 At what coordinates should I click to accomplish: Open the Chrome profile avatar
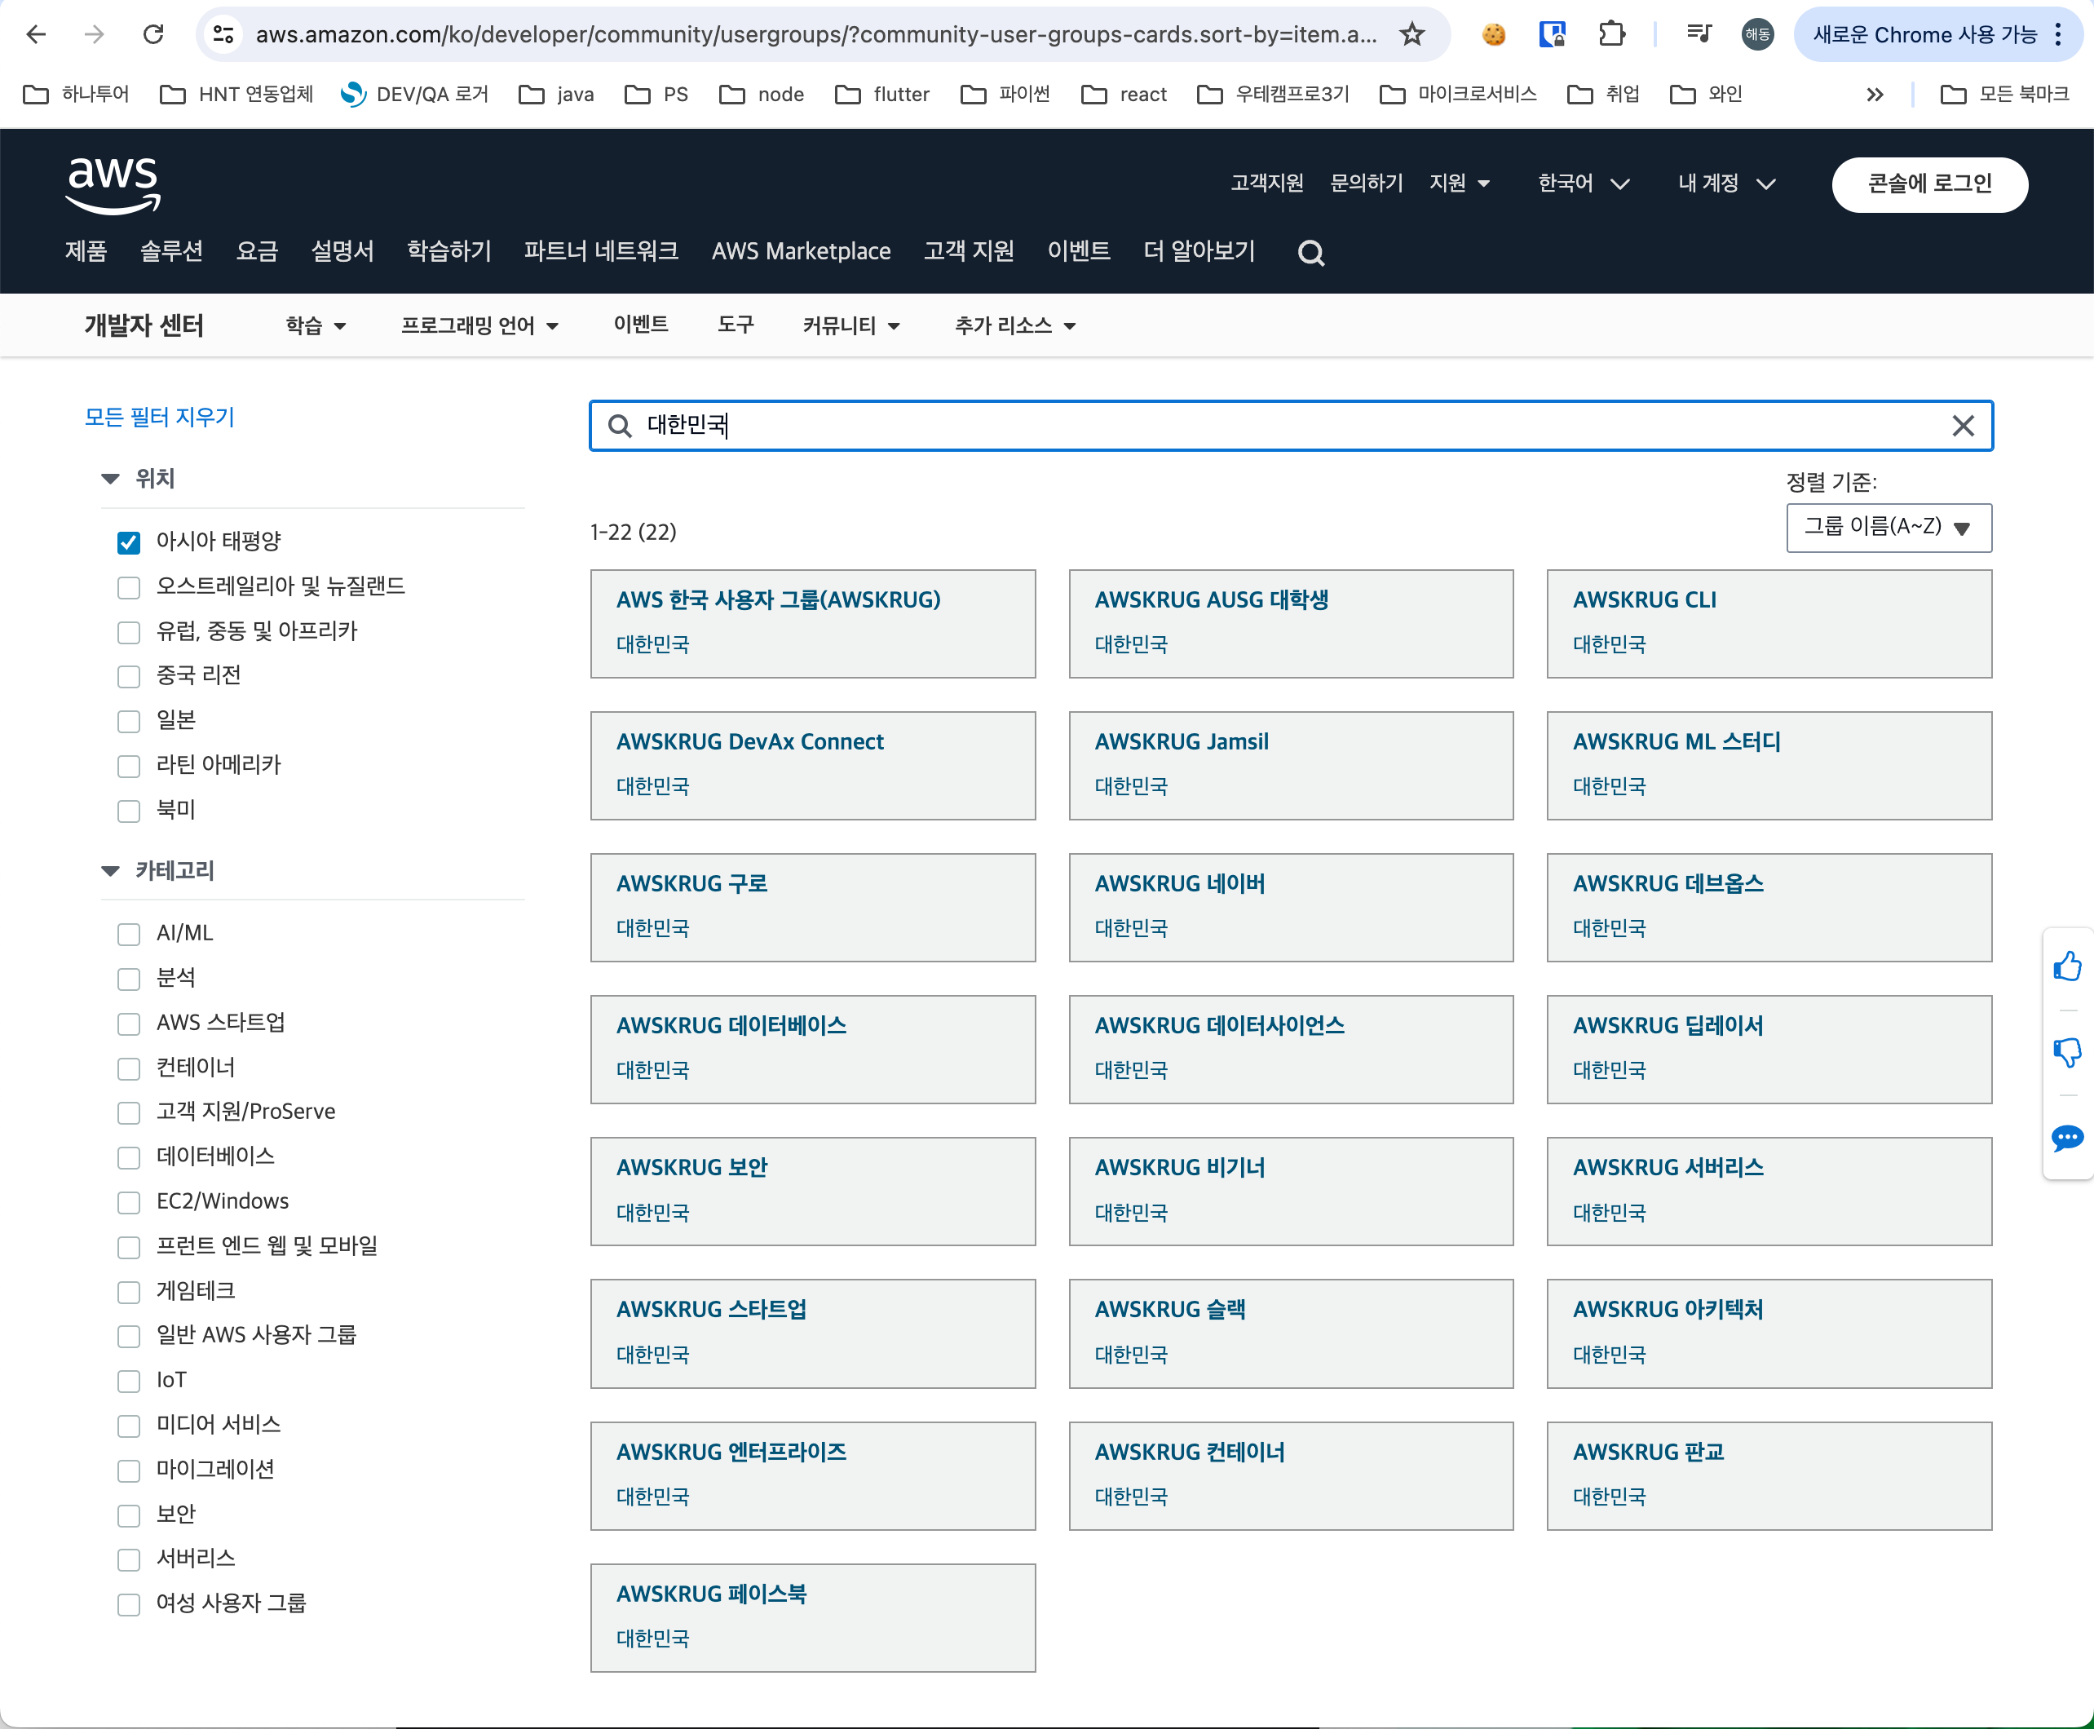(x=1757, y=35)
